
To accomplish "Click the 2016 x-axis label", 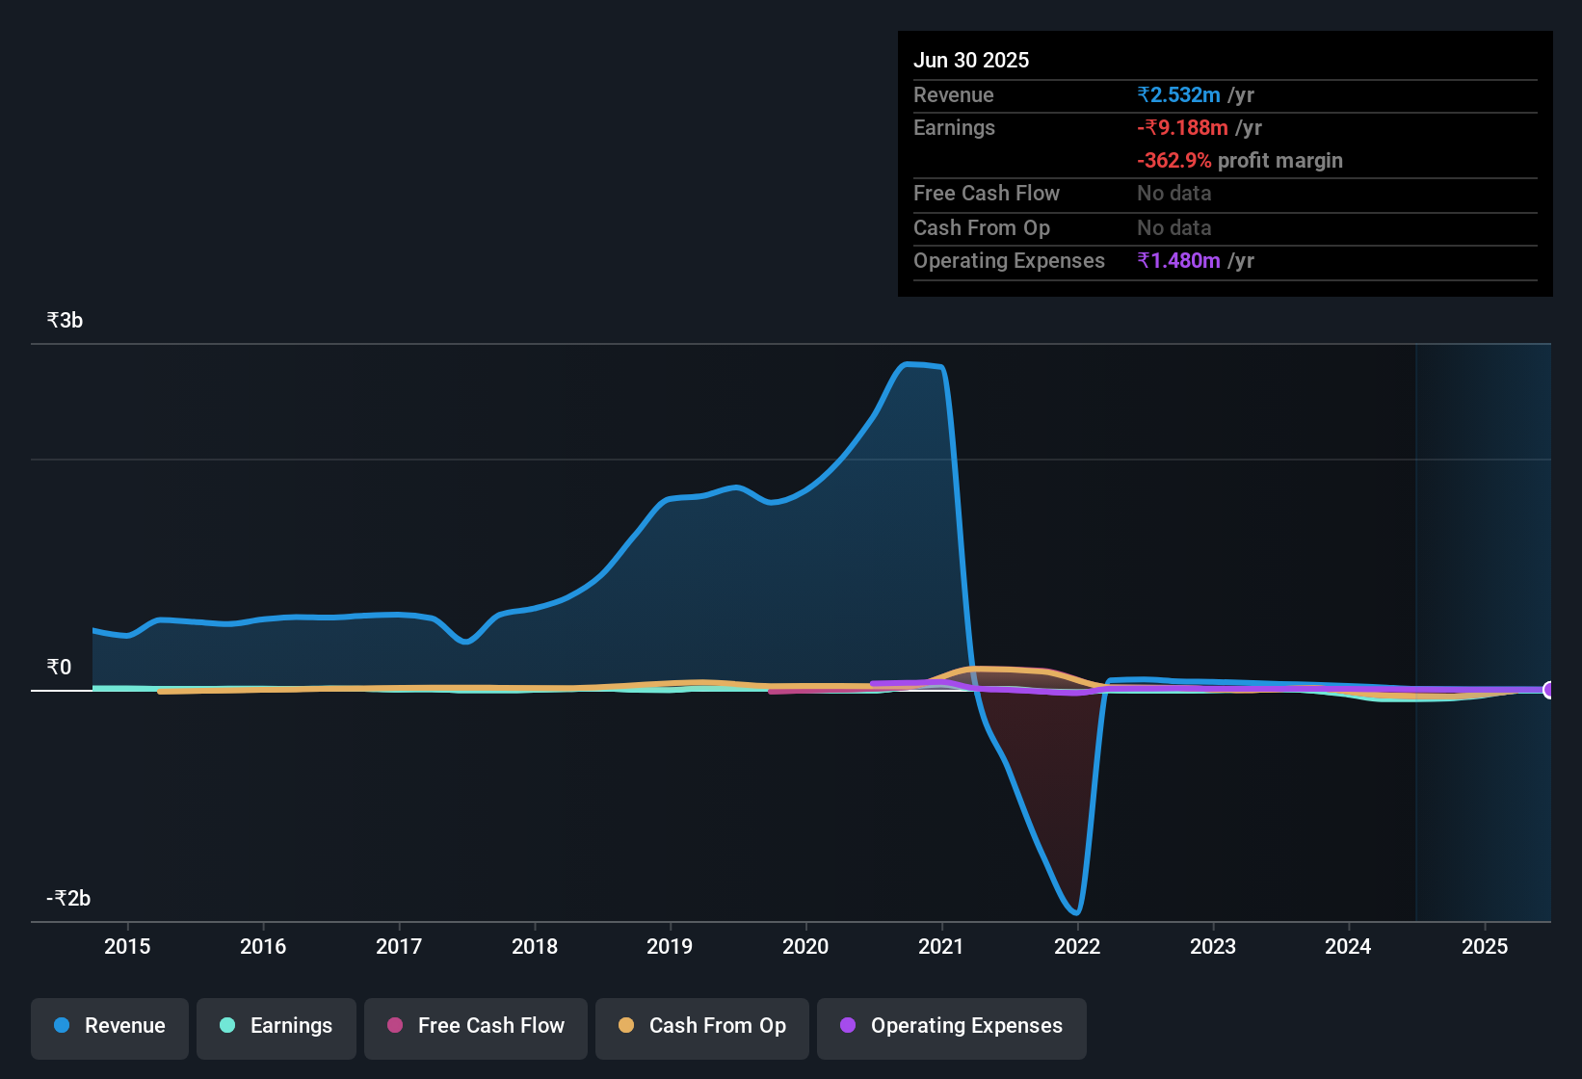I will pyautogui.click(x=263, y=946).
